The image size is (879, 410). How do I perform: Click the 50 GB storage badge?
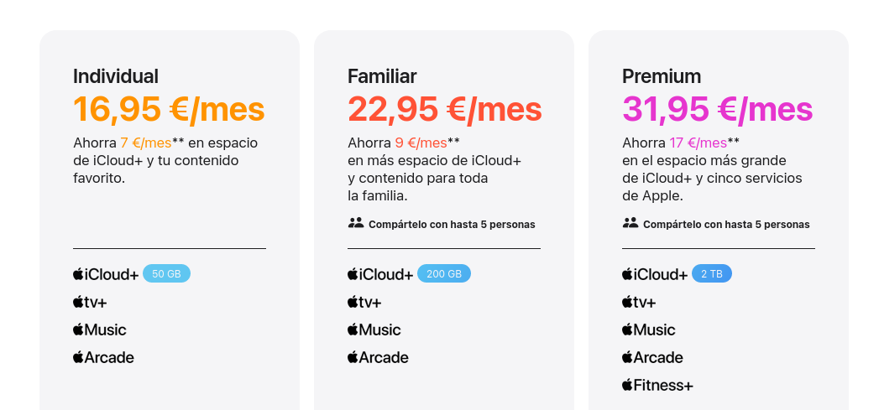pos(166,273)
